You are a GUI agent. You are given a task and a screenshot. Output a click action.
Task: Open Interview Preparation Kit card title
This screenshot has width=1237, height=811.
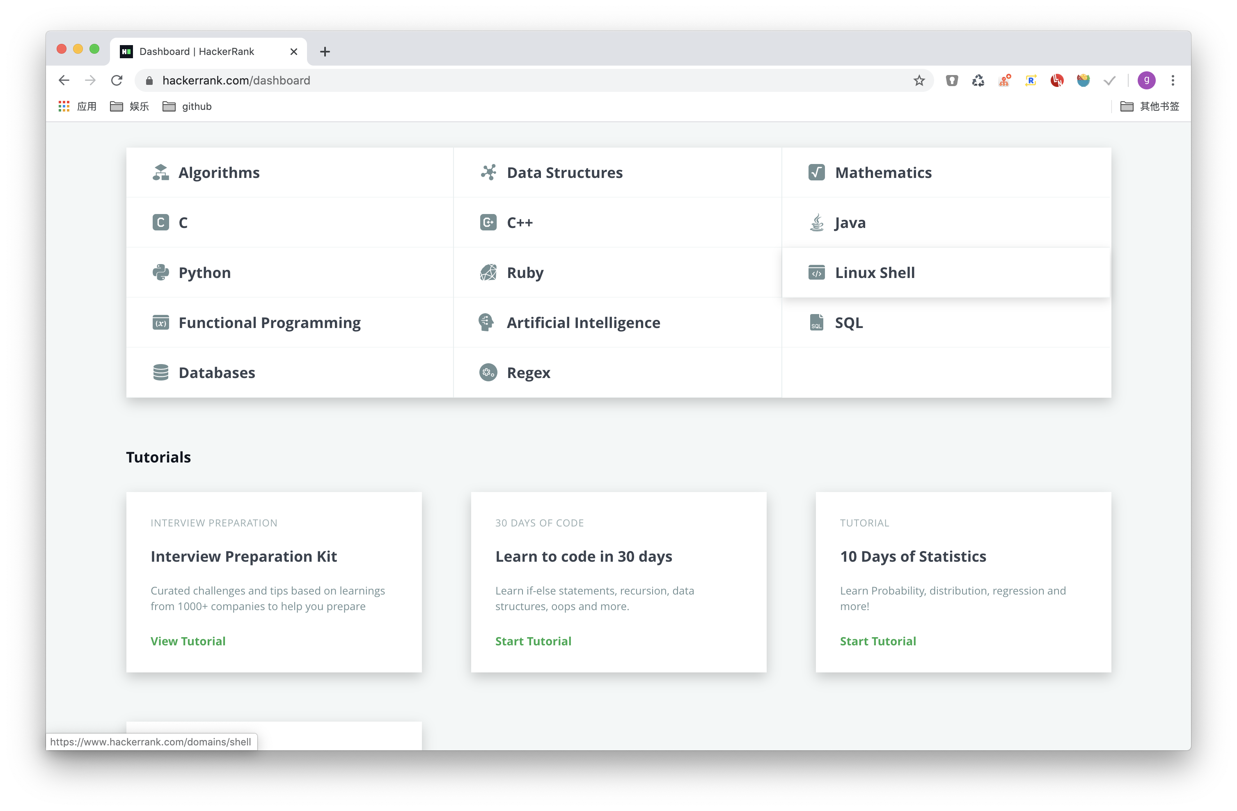tap(244, 557)
